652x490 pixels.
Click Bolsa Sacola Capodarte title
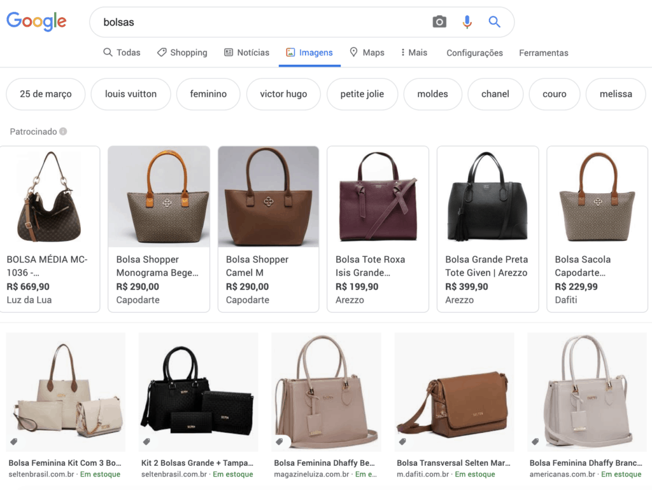coord(583,266)
